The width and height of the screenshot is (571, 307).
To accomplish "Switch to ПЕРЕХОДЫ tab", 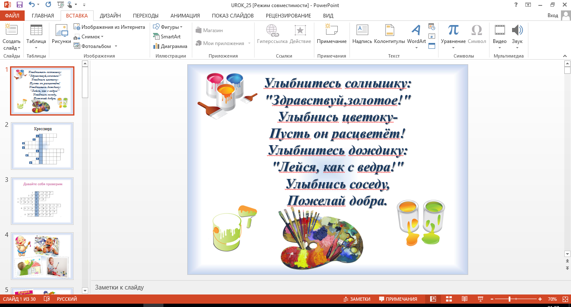I will click(x=145, y=16).
